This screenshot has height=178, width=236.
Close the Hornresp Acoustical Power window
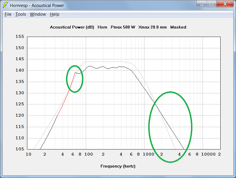pyautogui.click(x=225, y=4)
